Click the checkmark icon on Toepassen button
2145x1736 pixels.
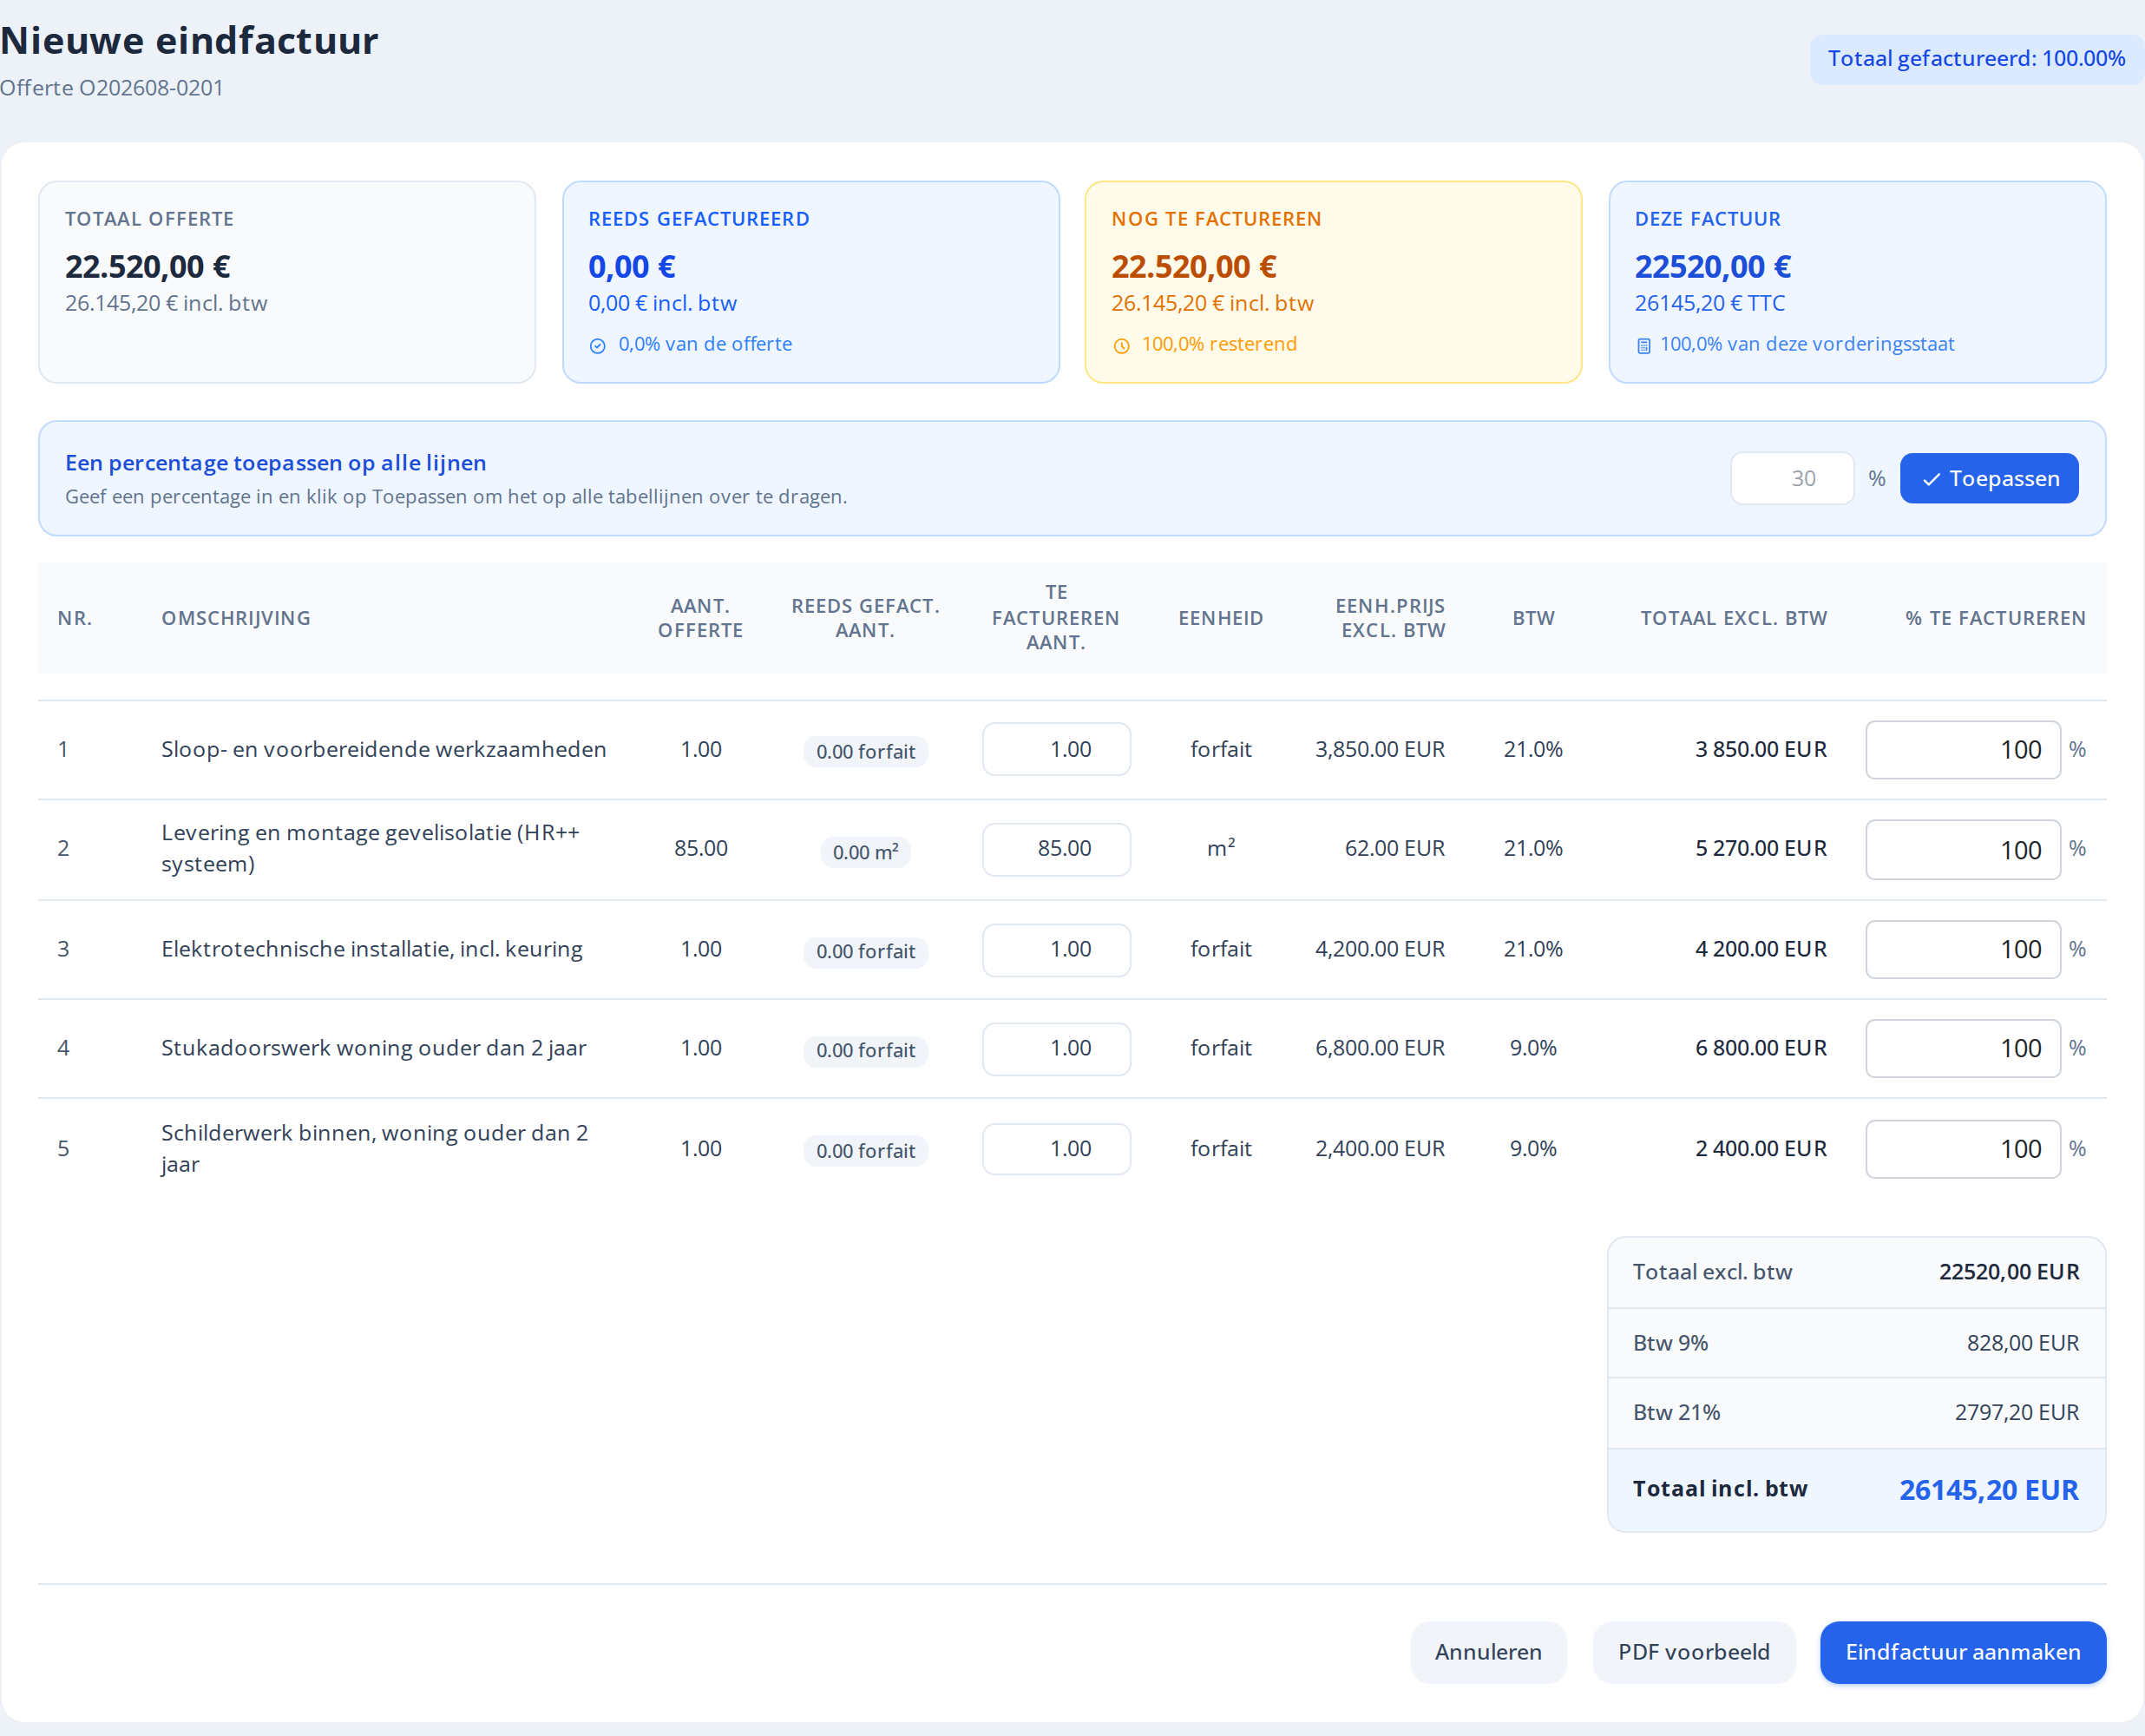[x=1931, y=479]
